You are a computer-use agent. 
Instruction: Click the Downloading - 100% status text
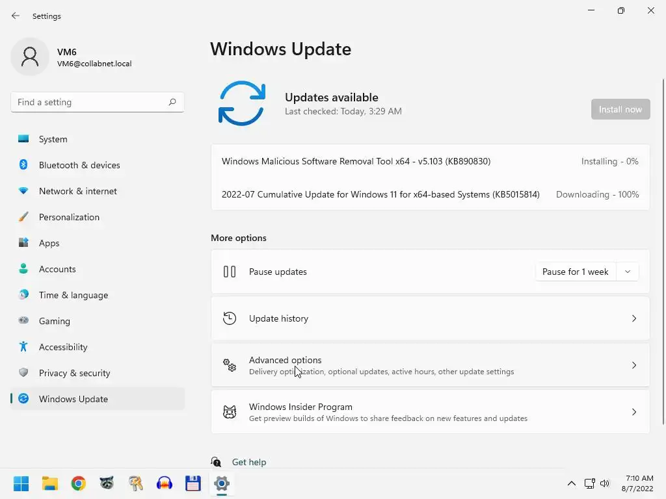(x=597, y=194)
